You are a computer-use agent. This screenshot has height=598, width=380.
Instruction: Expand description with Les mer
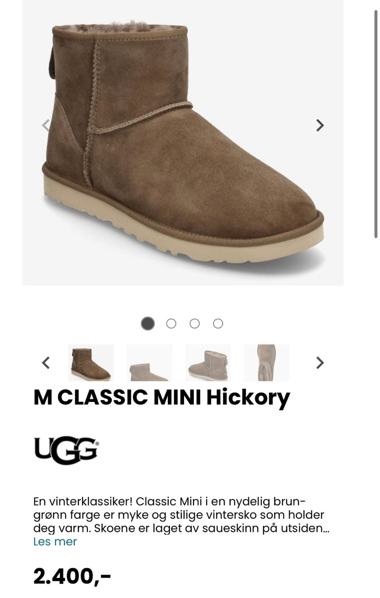point(55,541)
